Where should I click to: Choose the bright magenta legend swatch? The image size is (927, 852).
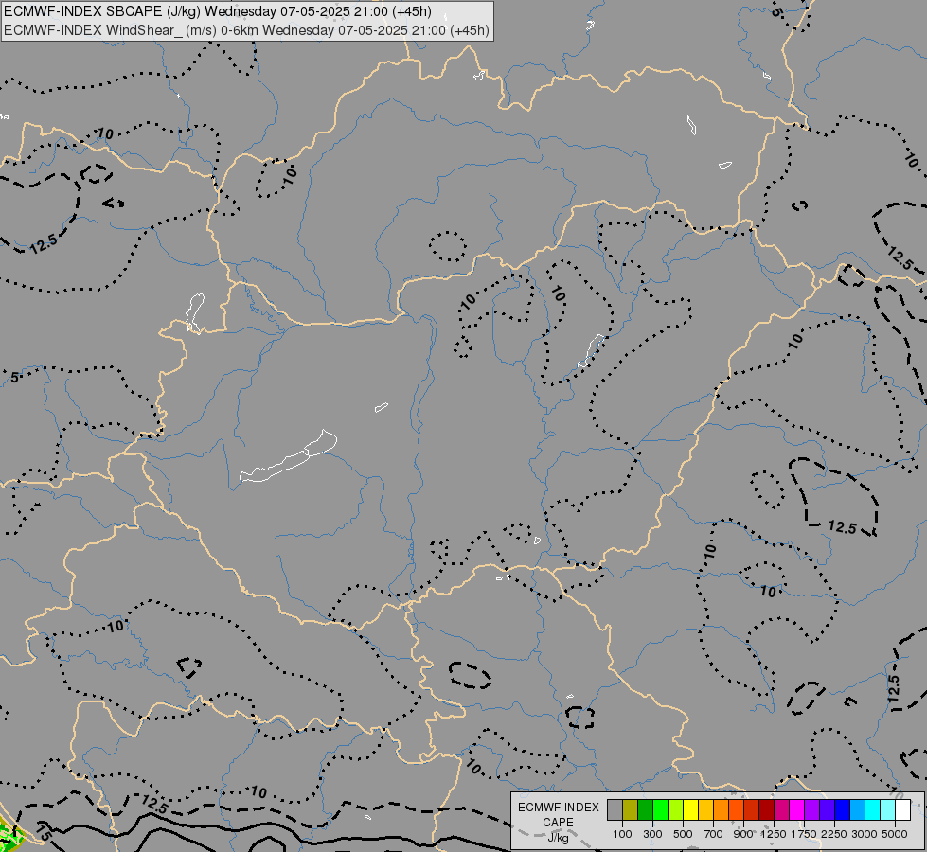click(x=796, y=809)
